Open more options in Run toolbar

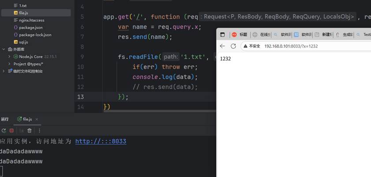[x=40, y=130]
